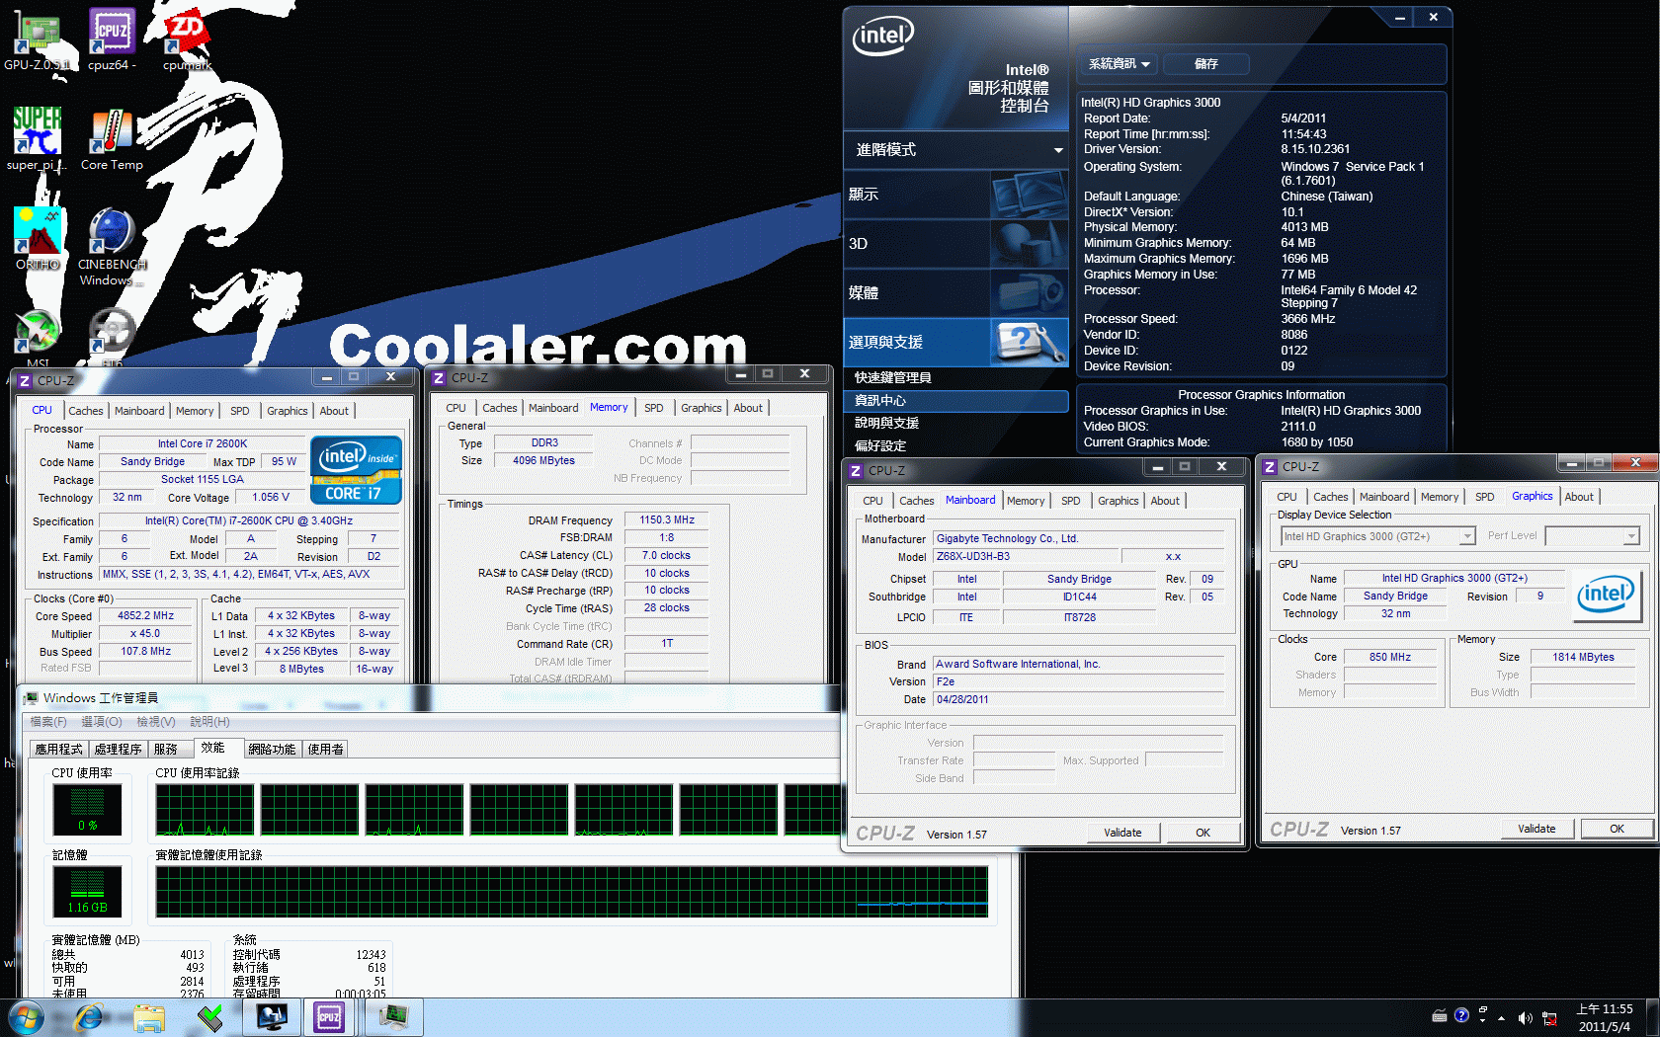
Task: Activate the CPU-Z taskbar button
Action: pyautogui.click(x=329, y=1017)
